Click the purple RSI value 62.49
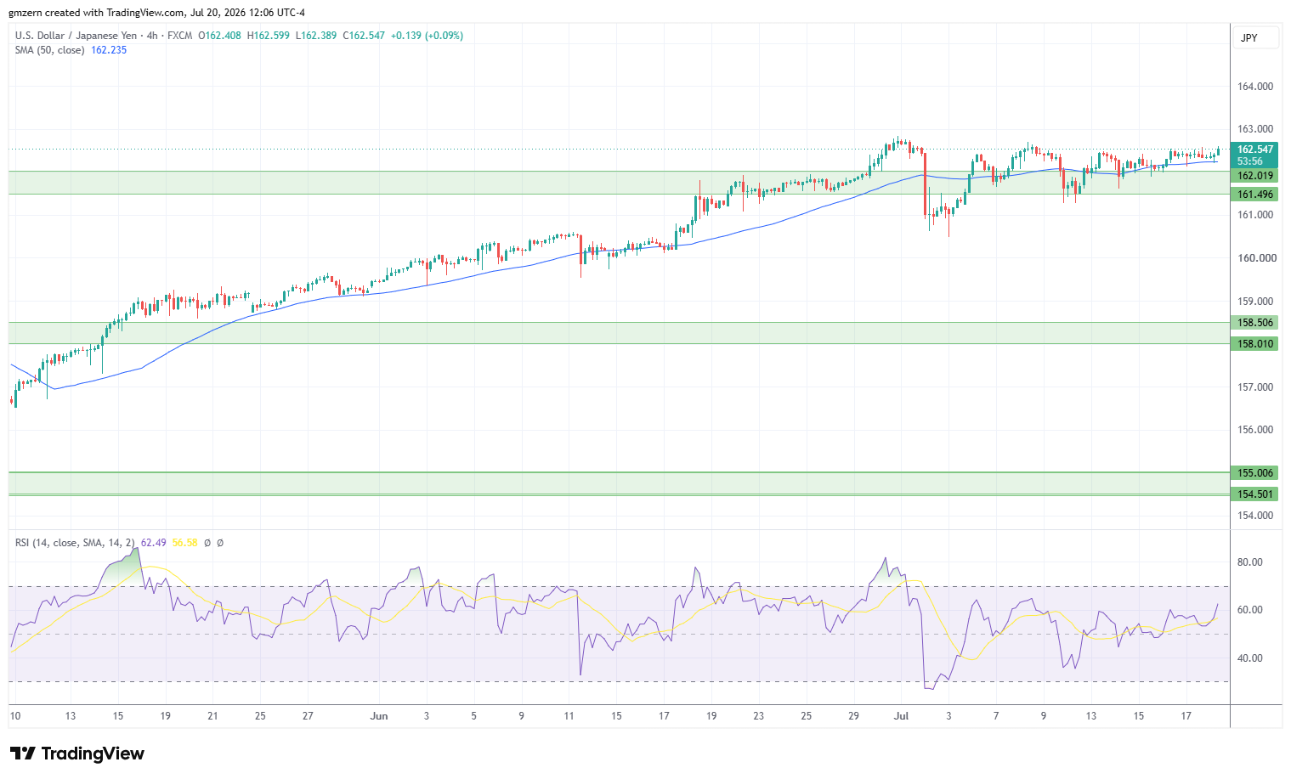The width and height of the screenshot is (1291, 779). click(153, 543)
